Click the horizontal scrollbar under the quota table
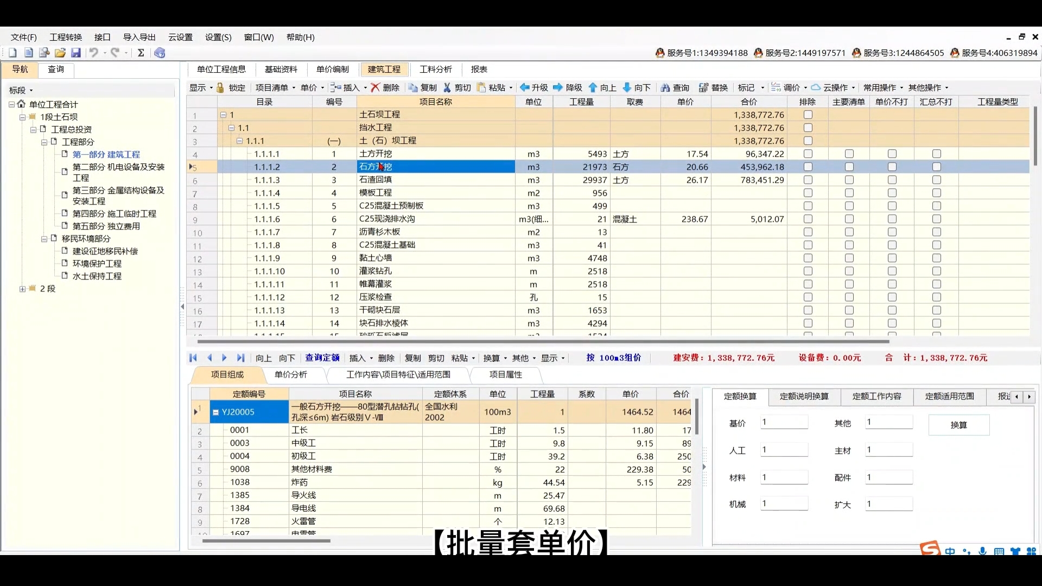Image resolution: width=1042 pixels, height=586 pixels. coord(266,541)
